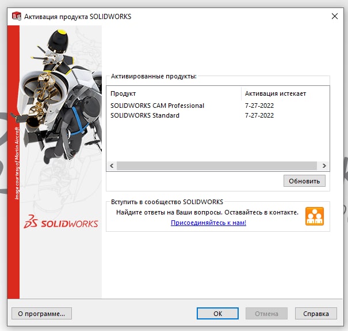Click the SOLIDWORKS Standard expiration date 7-27-2022
348x331 pixels.
point(259,115)
